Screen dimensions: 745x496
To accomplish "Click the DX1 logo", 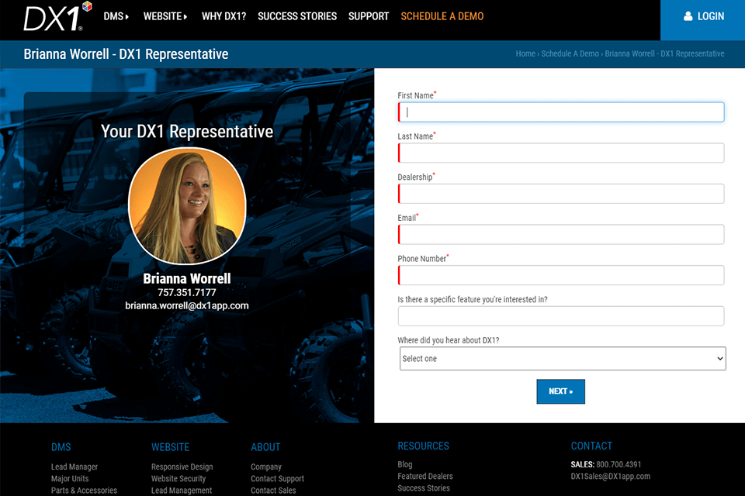I will pyautogui.click(x=57, y=16).
